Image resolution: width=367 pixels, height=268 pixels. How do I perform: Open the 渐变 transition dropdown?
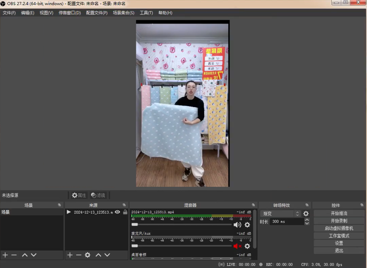(280, 214)
